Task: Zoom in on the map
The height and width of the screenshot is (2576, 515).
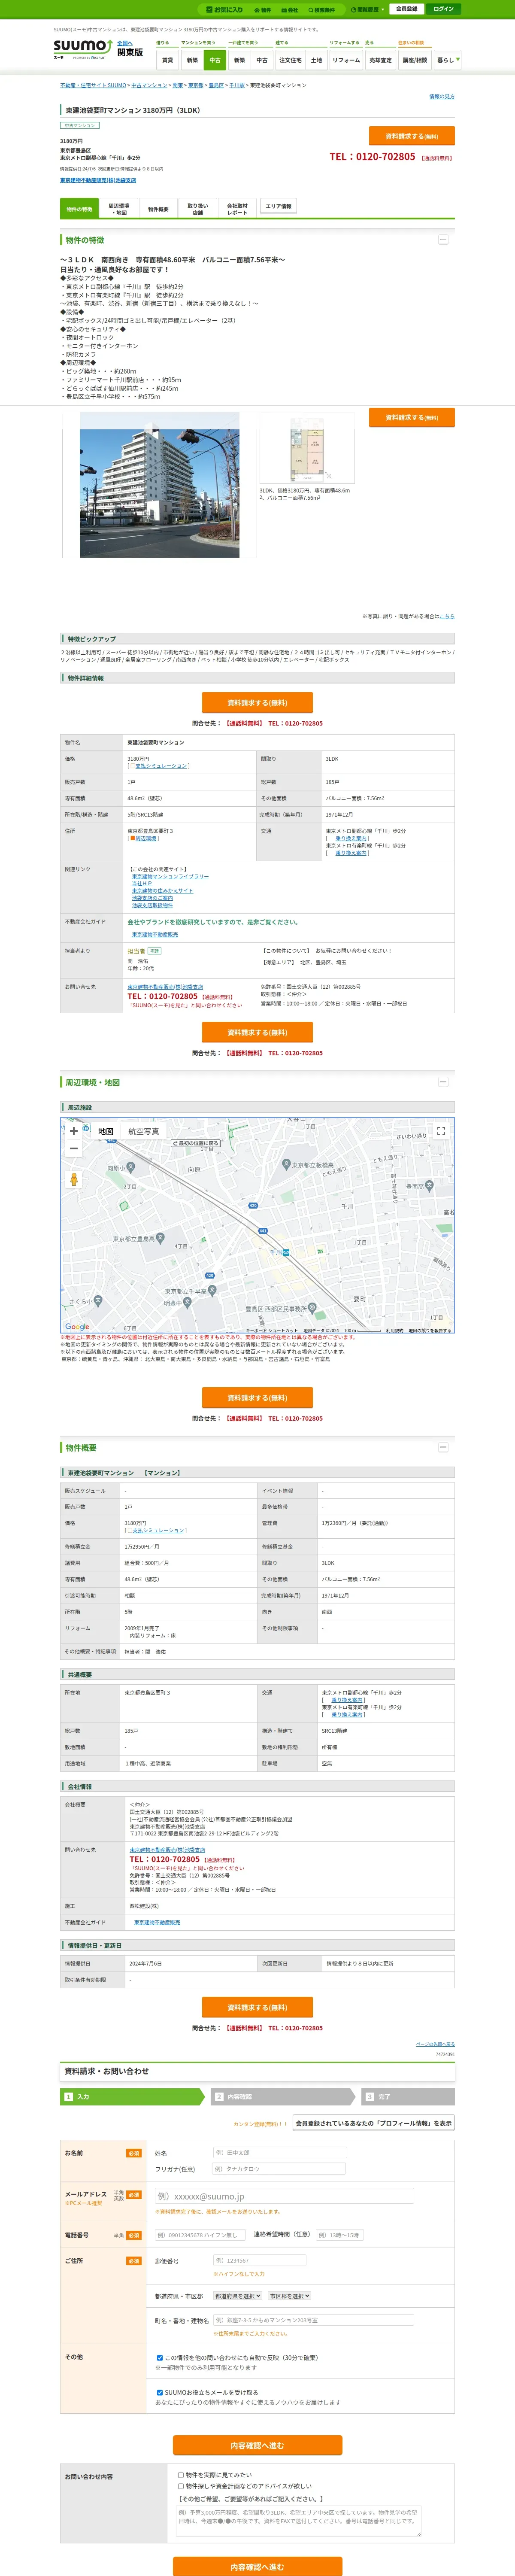Action: (73, 1130)
